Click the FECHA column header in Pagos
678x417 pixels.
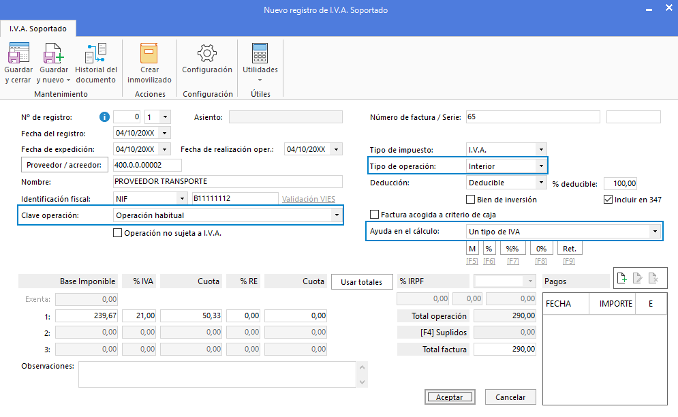click(566, 304)
